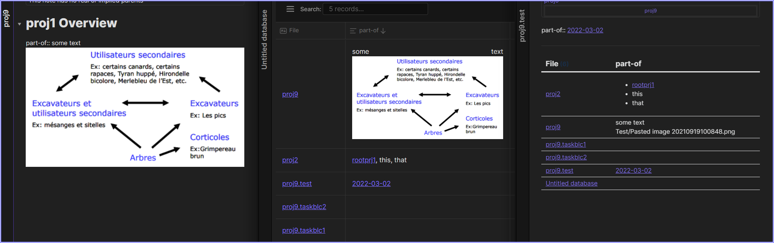Focus the database search field
This screenshot has width=774, height=243.
375,9
